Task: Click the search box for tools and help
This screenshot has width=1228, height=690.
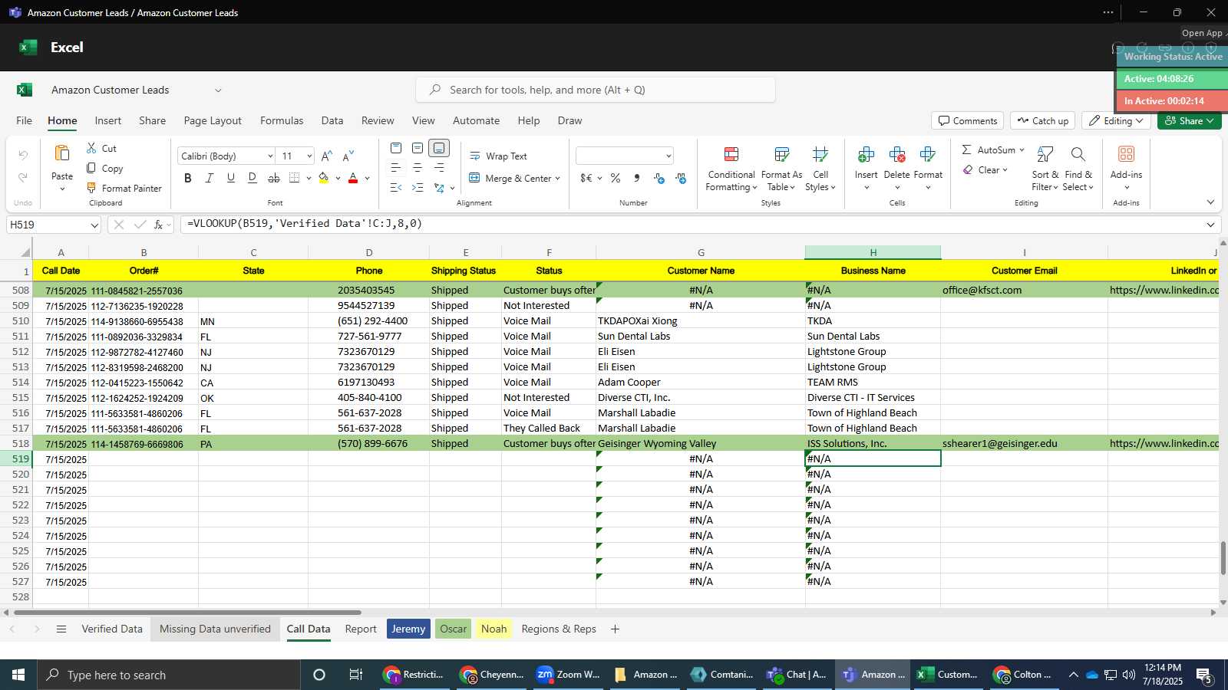Action: (x=596, y=90)
